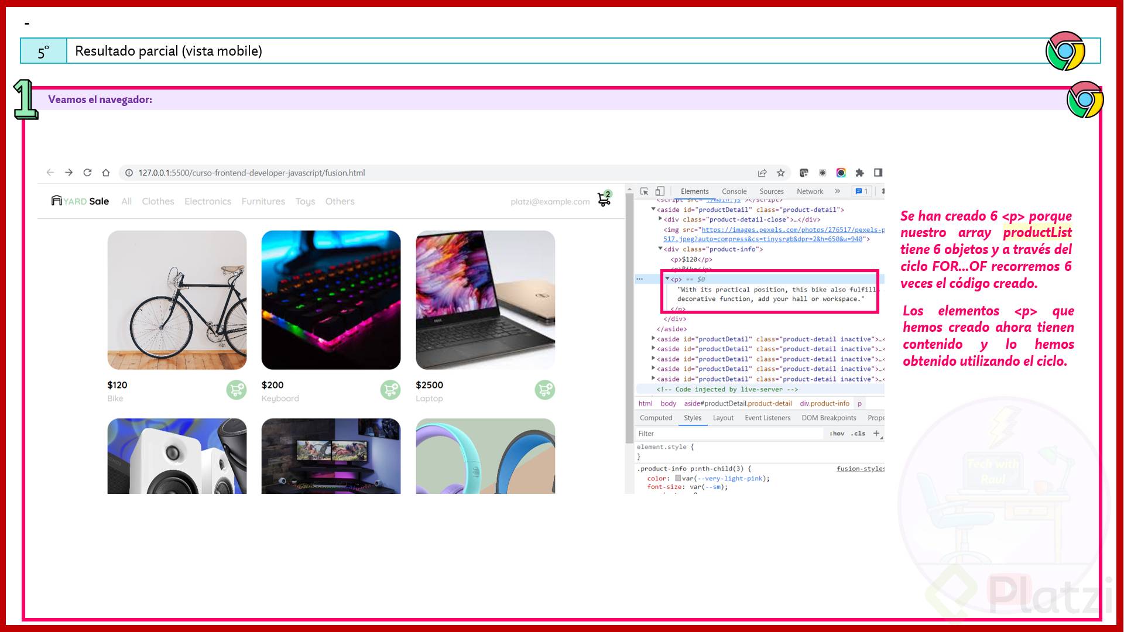Open the Computed styles tab
Screen dimensions: 1124x632
point(656,418)
